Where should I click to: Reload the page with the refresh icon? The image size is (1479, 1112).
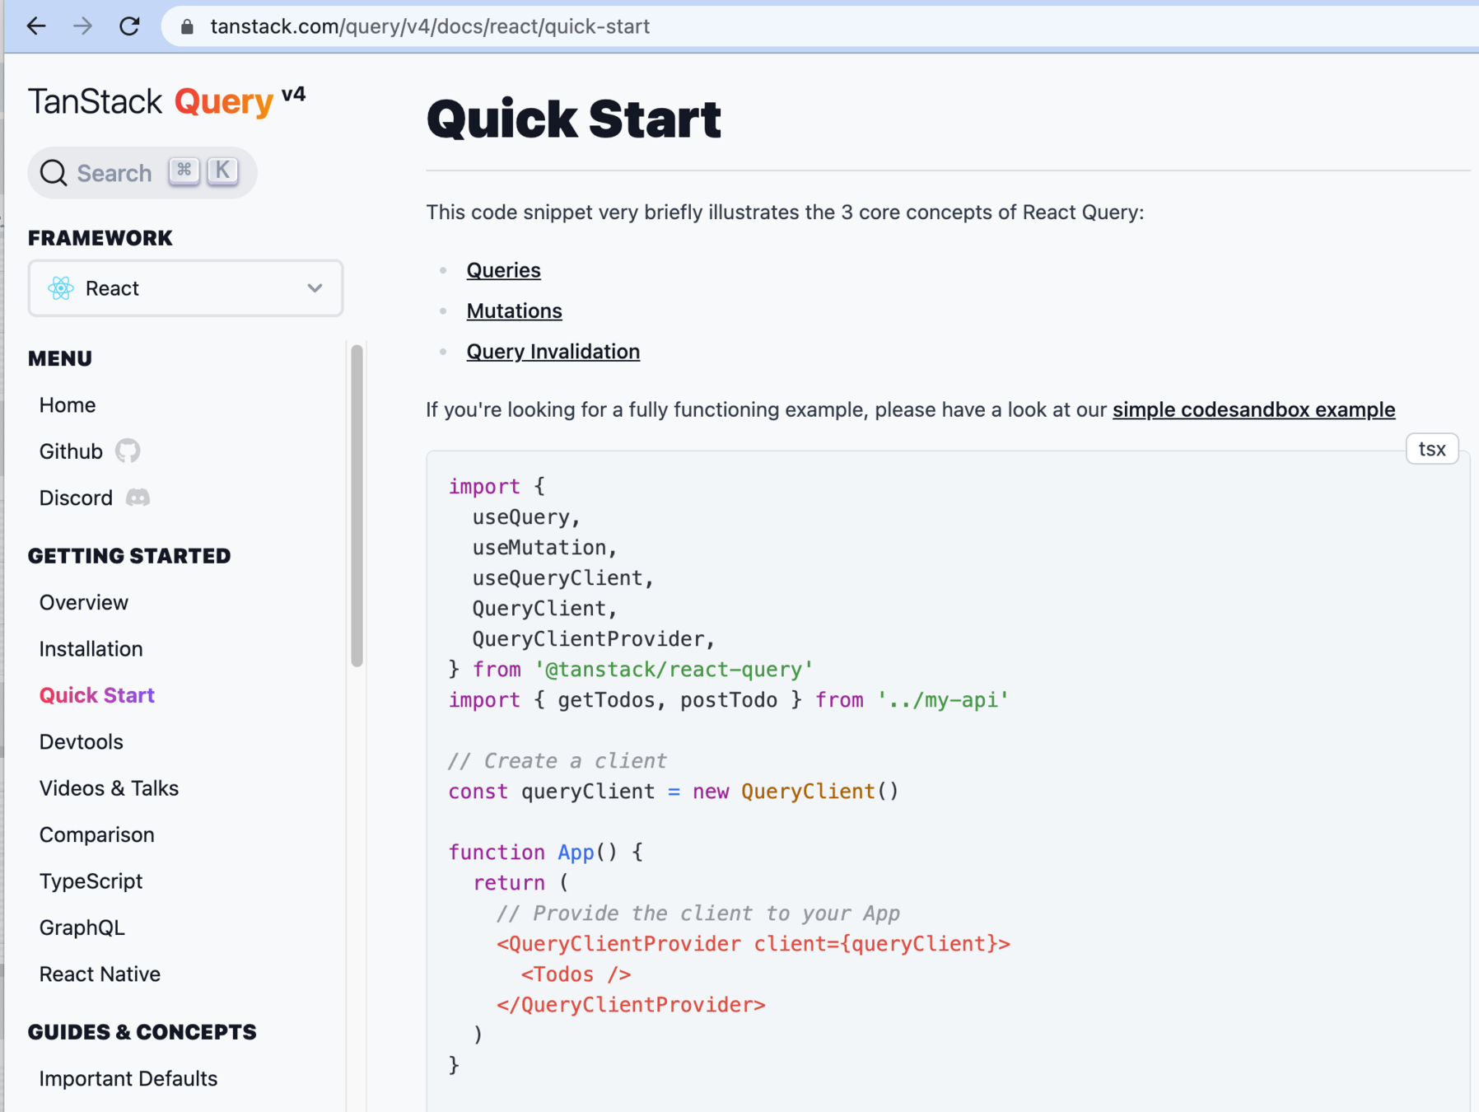(129, 26)
